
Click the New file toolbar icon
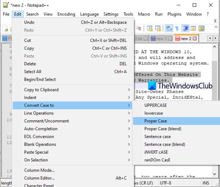pyautogui.click(x=5, y=29)
